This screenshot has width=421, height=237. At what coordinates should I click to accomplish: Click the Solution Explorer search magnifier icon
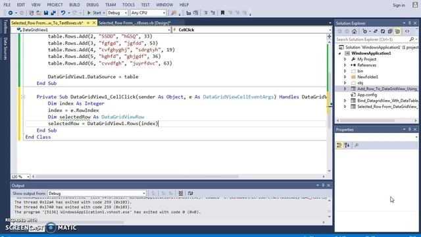coord(412,39)
